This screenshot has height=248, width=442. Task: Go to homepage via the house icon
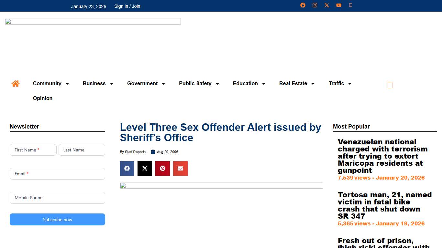(15, 83)
